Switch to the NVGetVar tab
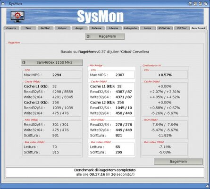210x189 pixels. click(x=165, y=28)
